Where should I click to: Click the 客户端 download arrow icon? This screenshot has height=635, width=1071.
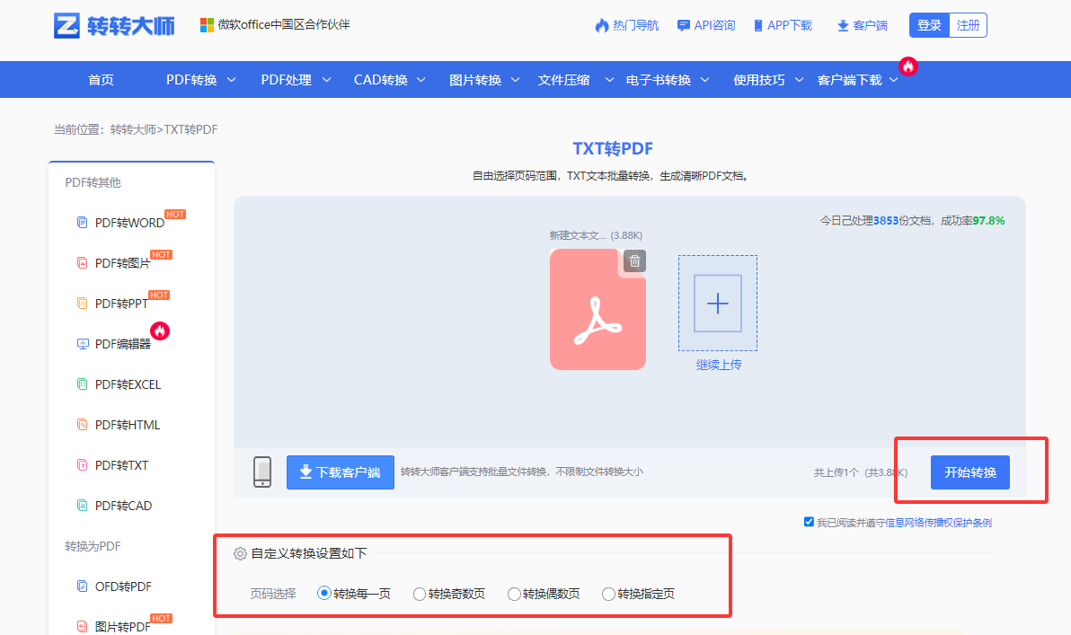[843, 26]
